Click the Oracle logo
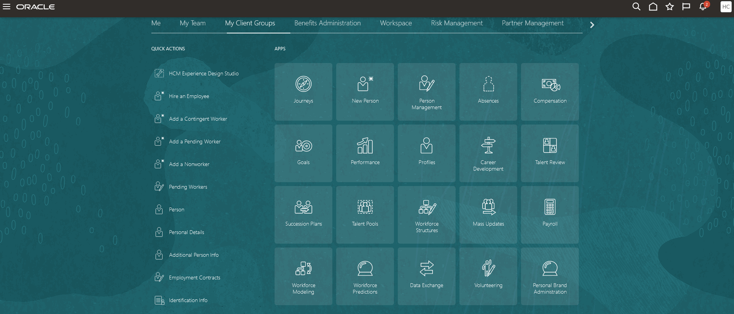This screenshot has height=314, width=734. click(x=35, y=7)
